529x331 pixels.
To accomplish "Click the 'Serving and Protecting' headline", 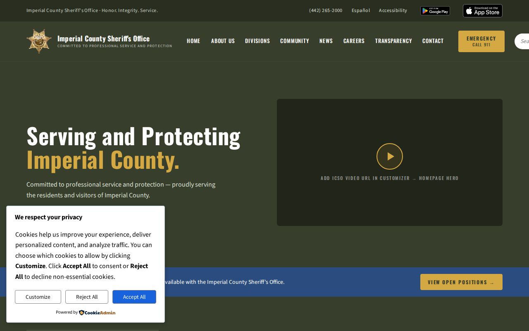I will click(x=133, y=136).
